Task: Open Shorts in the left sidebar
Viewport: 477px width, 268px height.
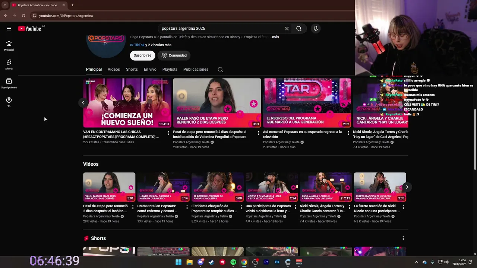Action: pos(9,65)
